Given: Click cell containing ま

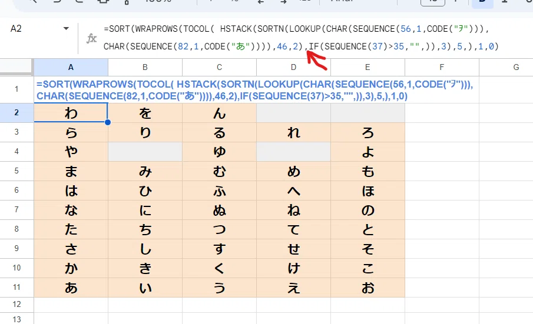Looking at the screenshot, I should click(71, 171).
